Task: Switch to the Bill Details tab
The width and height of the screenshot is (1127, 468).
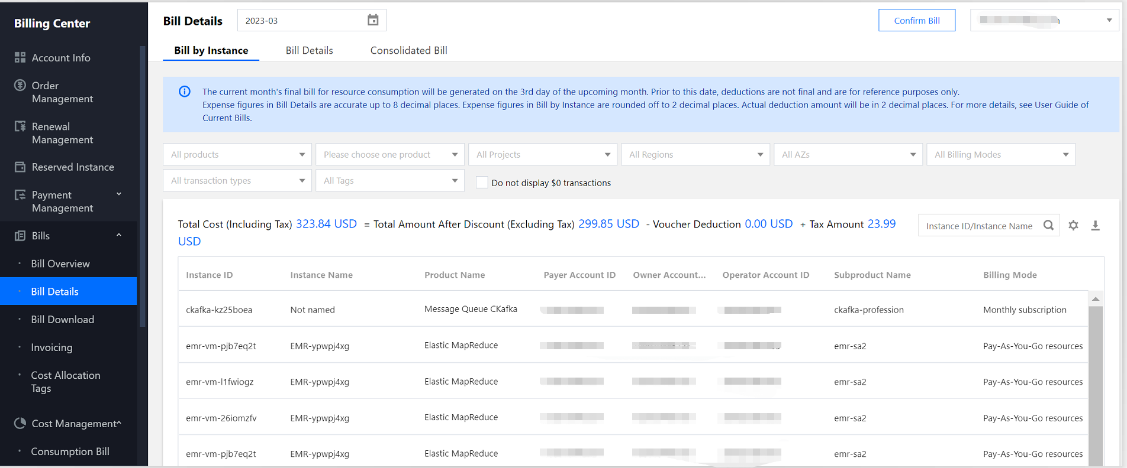Action: pyautogui.click(x=309, y=51)
